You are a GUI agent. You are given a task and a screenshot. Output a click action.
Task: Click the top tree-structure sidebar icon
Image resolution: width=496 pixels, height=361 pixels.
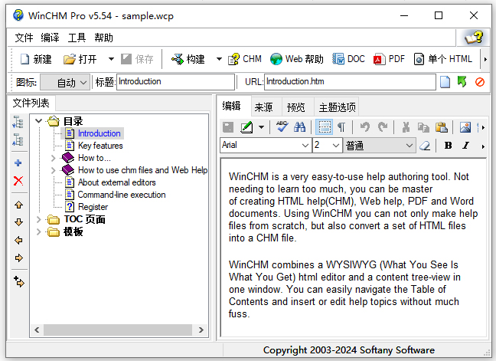click(18, 122)
